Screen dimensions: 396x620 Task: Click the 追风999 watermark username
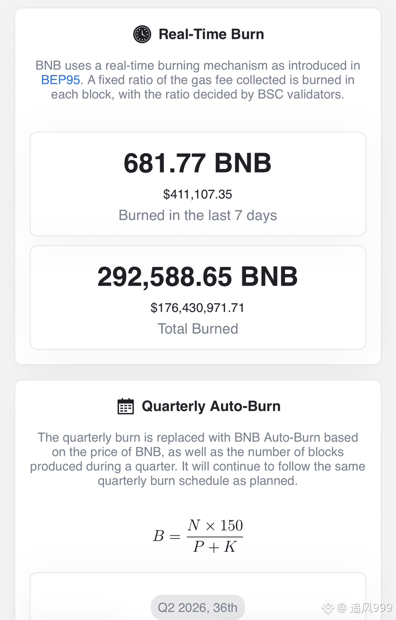point(365,608)
